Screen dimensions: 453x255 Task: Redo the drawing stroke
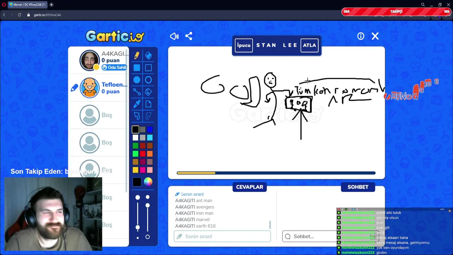click(148, 116)
